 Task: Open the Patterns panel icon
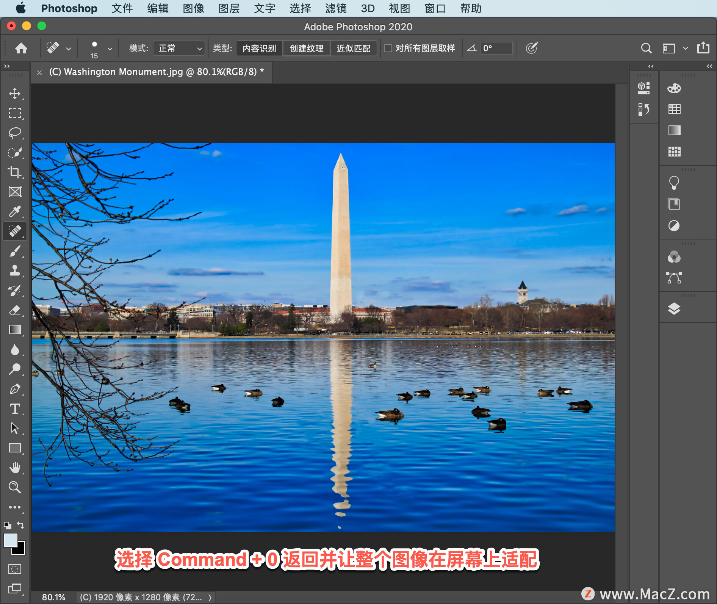674,152
